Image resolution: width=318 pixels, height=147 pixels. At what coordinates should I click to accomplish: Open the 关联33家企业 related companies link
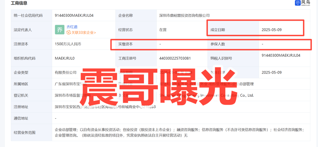click(x=83, y=33)
